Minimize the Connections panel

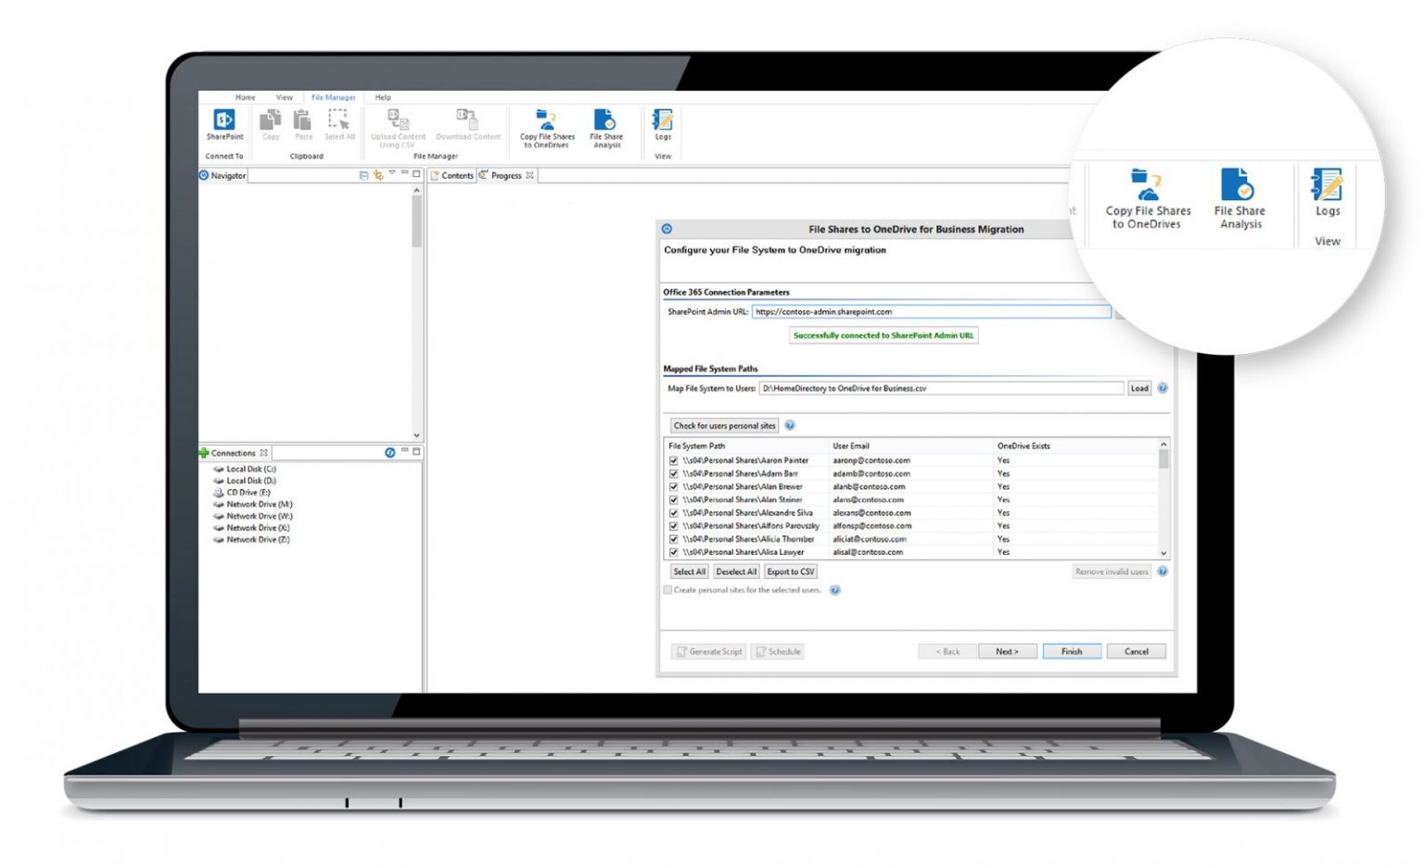pyautogui.click(x=404, y=451)
